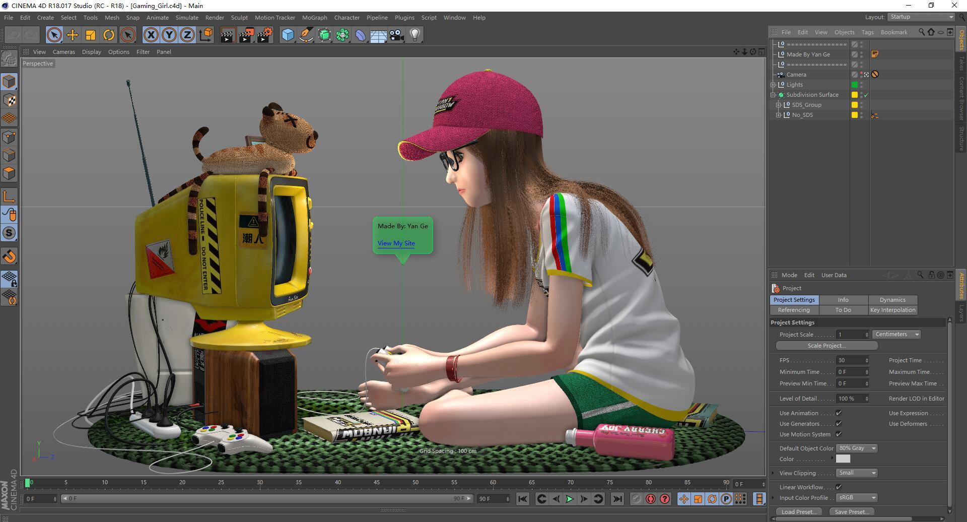Disable the Use Animation checkbox
The image size is (967, 522).
(x=839, y=413)
